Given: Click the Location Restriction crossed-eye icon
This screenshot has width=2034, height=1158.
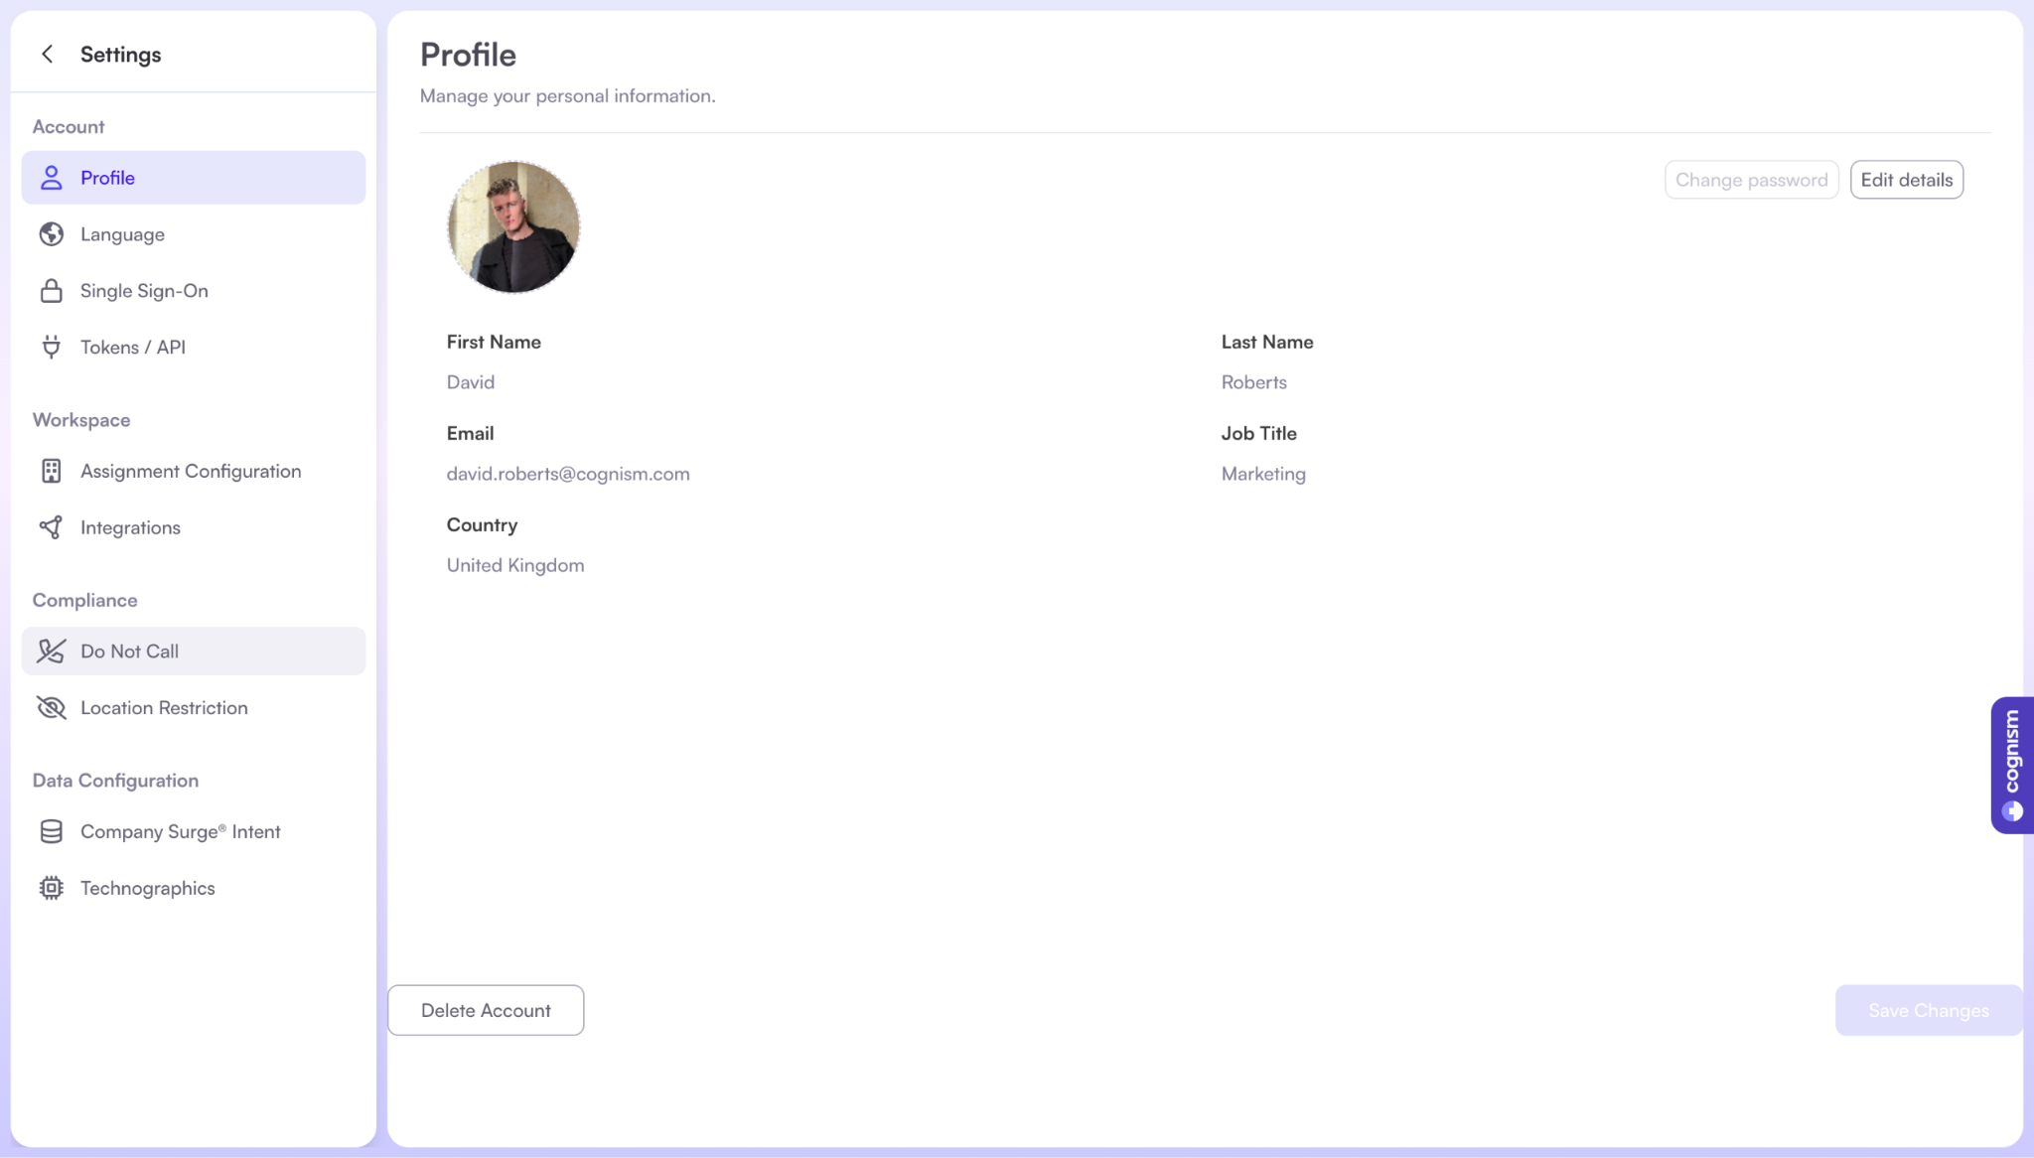Looking at the screenshot, I should (51, 708).
